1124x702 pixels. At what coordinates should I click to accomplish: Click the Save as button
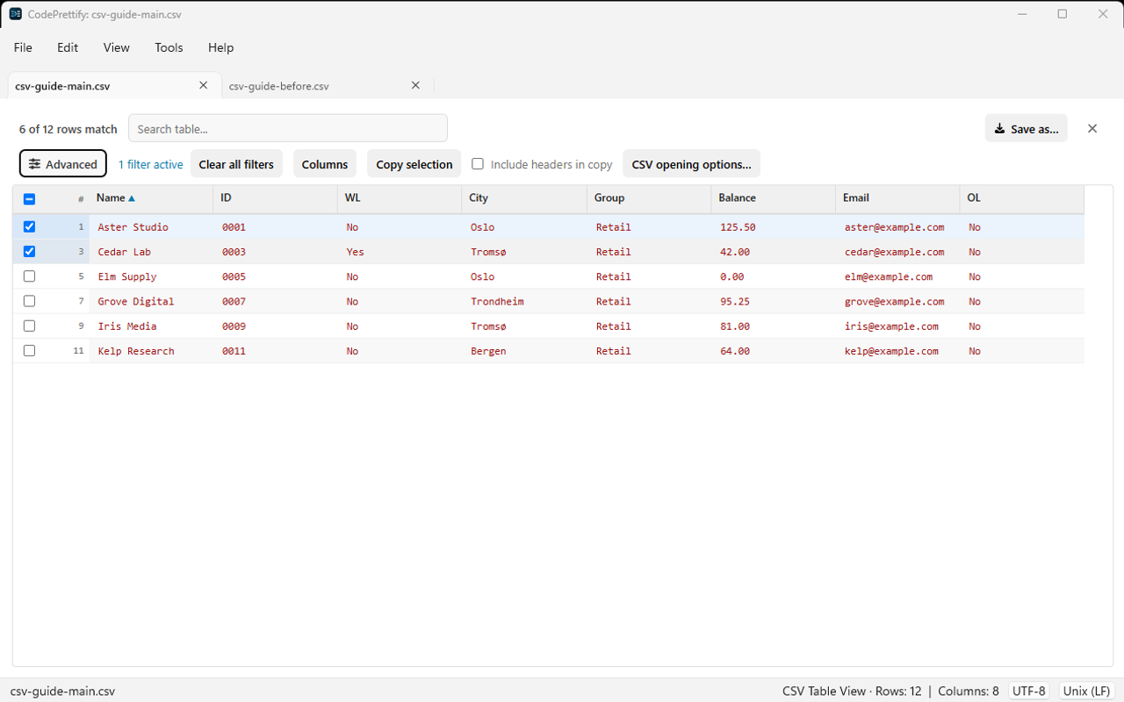point(1027,128)
